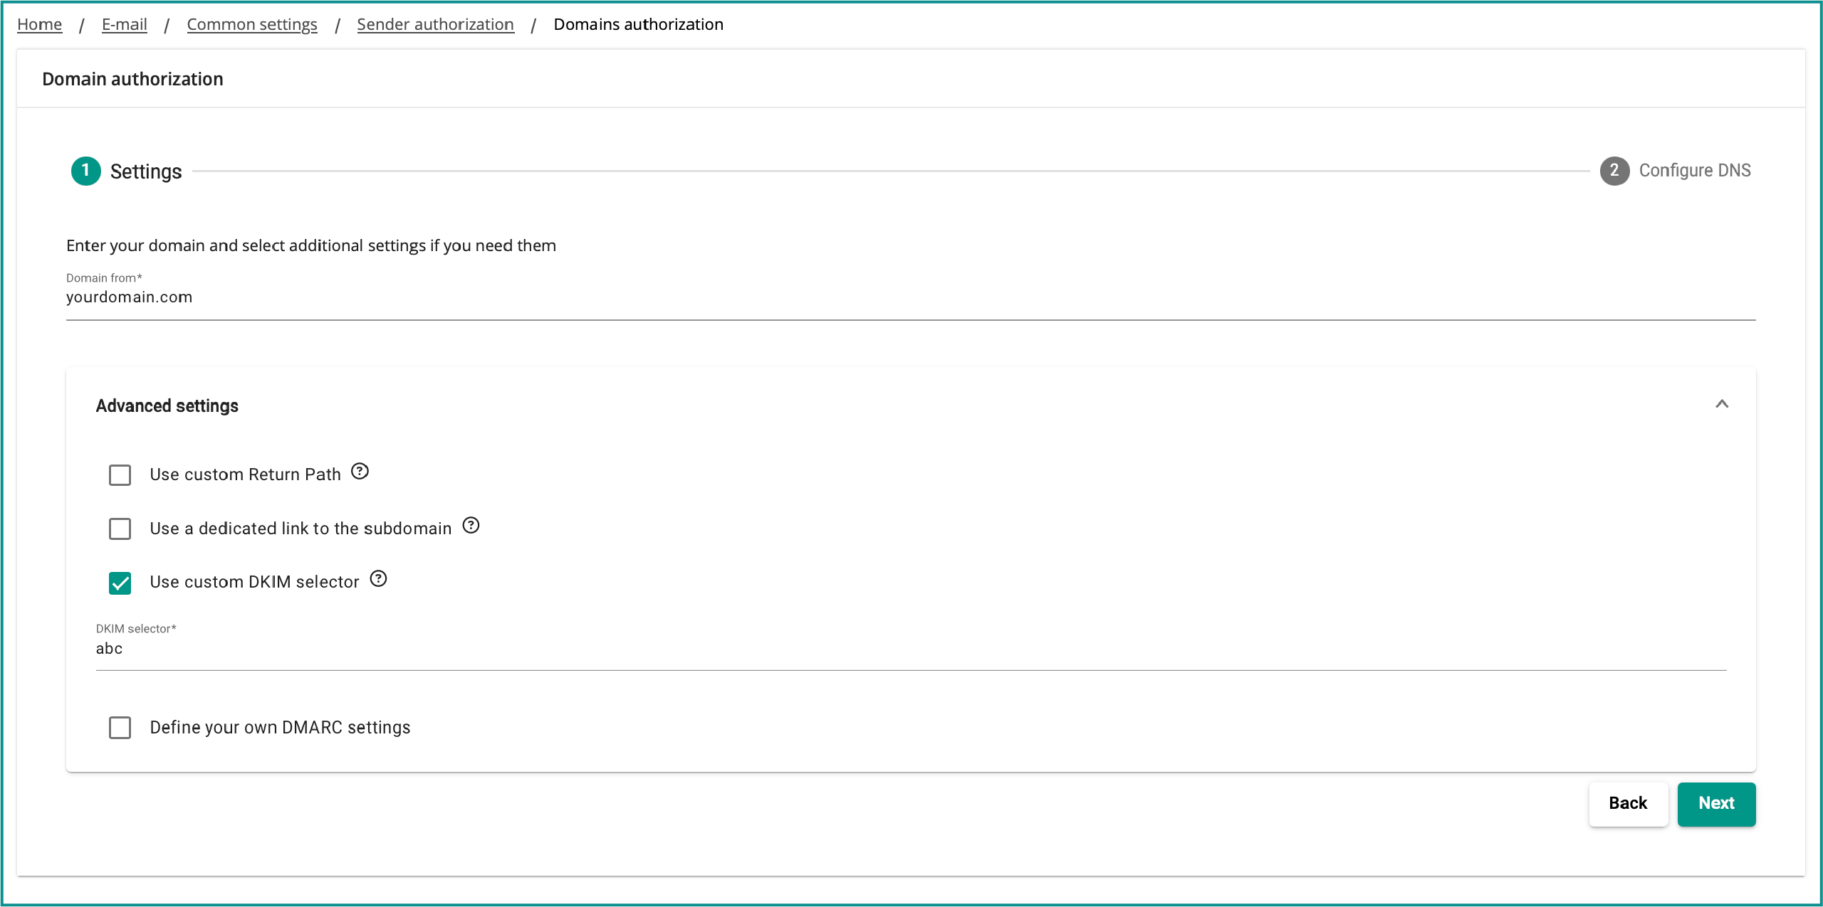Click the Advanced settings heading
1823x907 pixels.
167,406
